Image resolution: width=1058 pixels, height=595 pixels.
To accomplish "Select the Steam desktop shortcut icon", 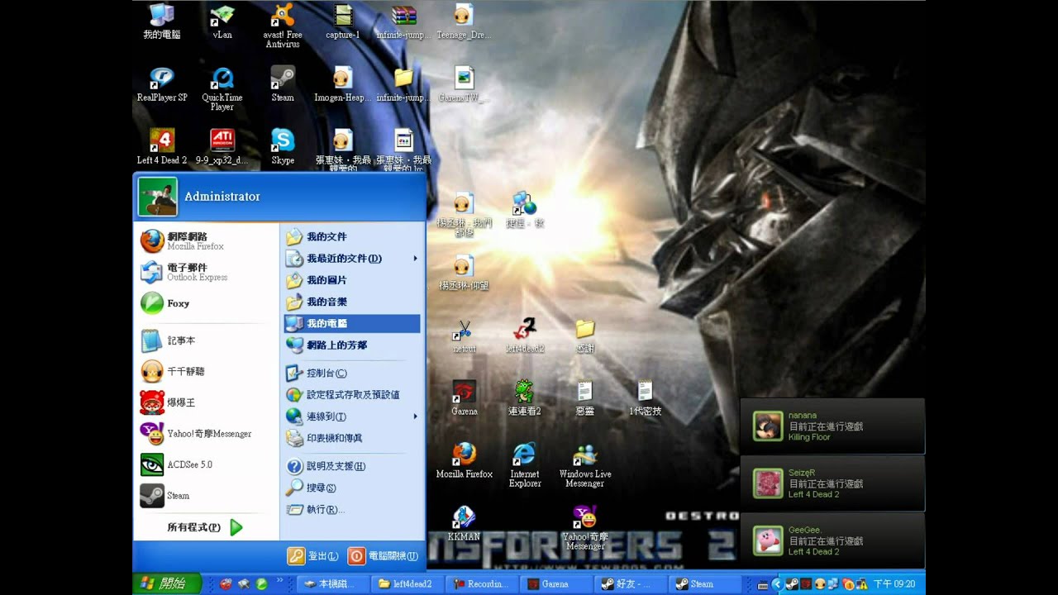I will point(283,85).
